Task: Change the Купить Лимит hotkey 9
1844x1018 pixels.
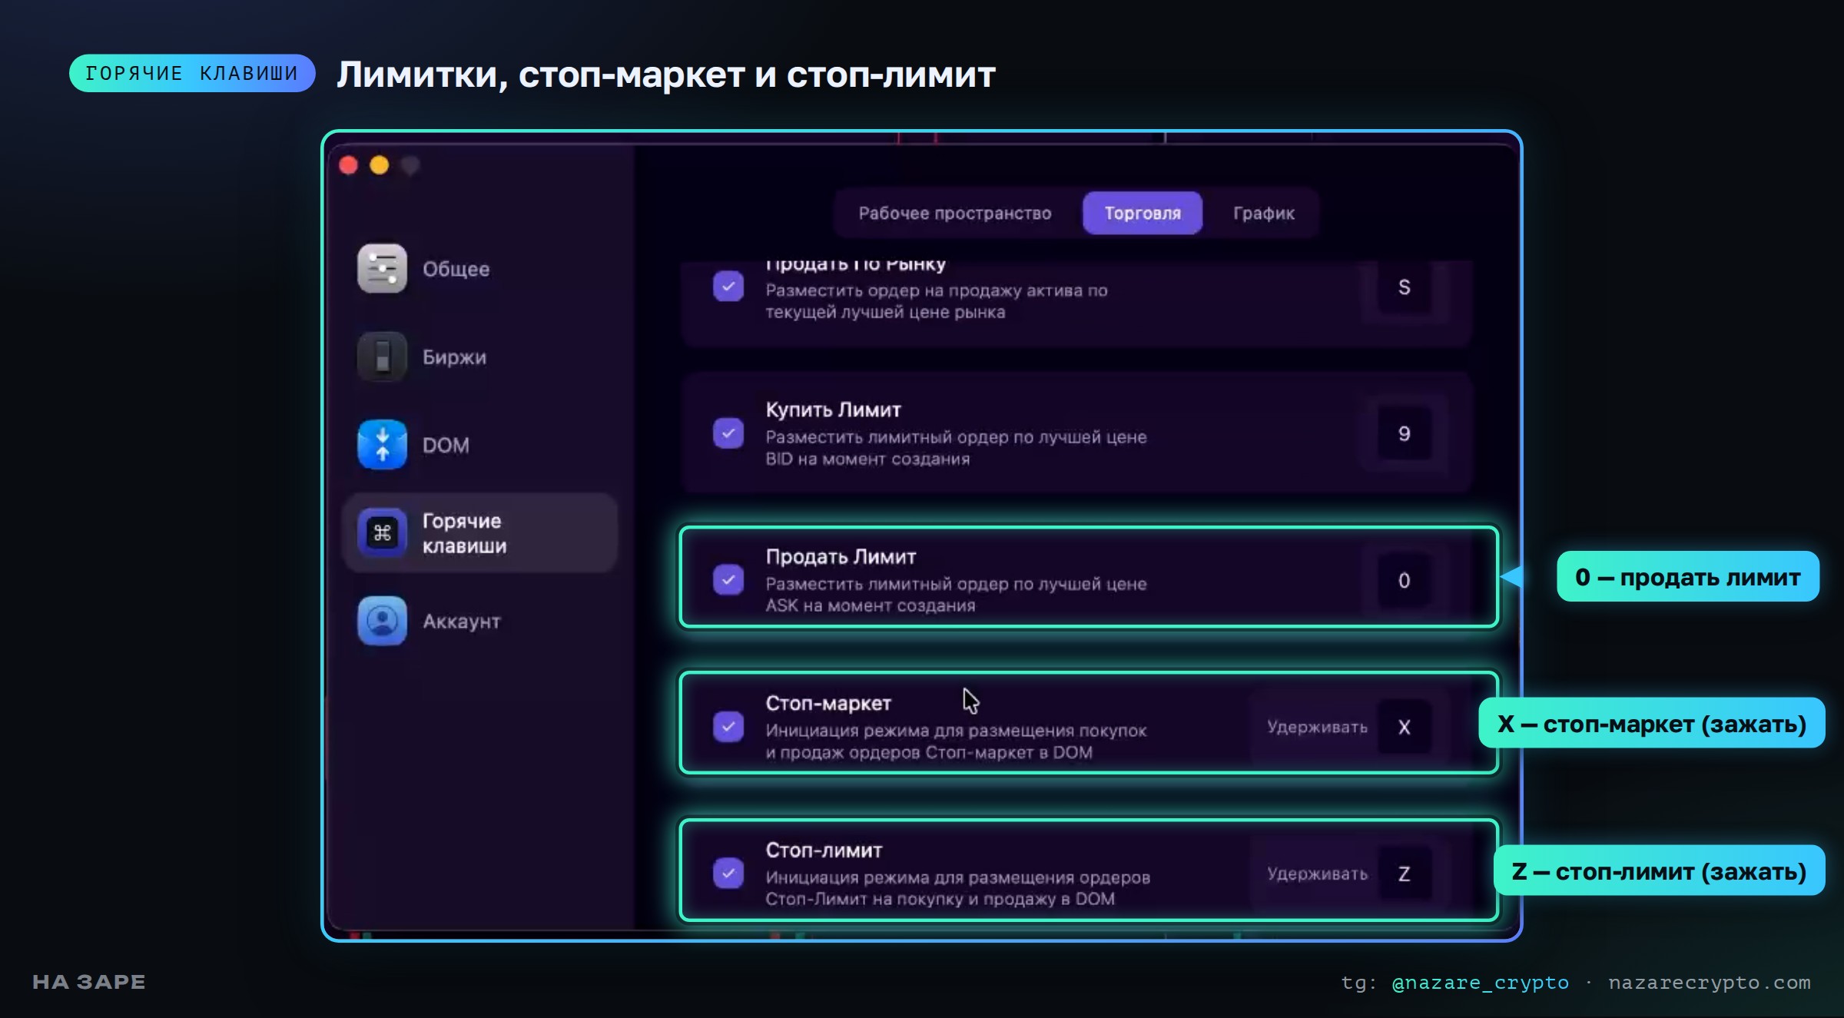Action: (x=1405, y=434)
